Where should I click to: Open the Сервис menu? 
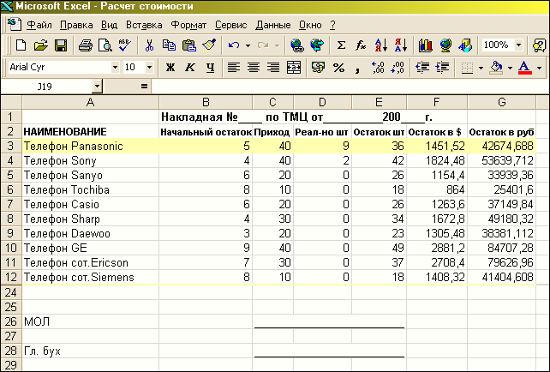click(x=230, y=25)
